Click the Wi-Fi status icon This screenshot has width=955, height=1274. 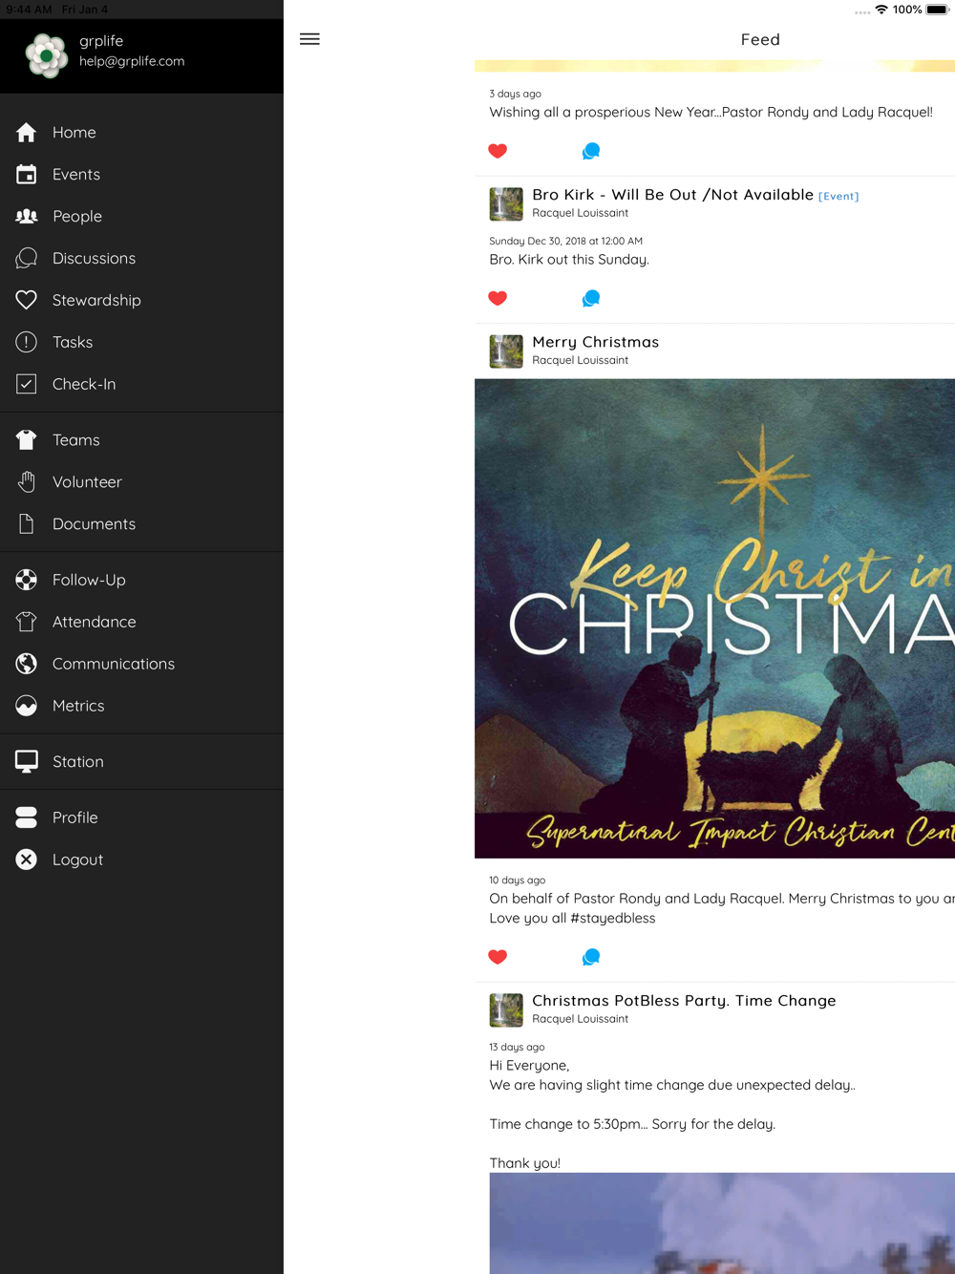tap(881, 10)
